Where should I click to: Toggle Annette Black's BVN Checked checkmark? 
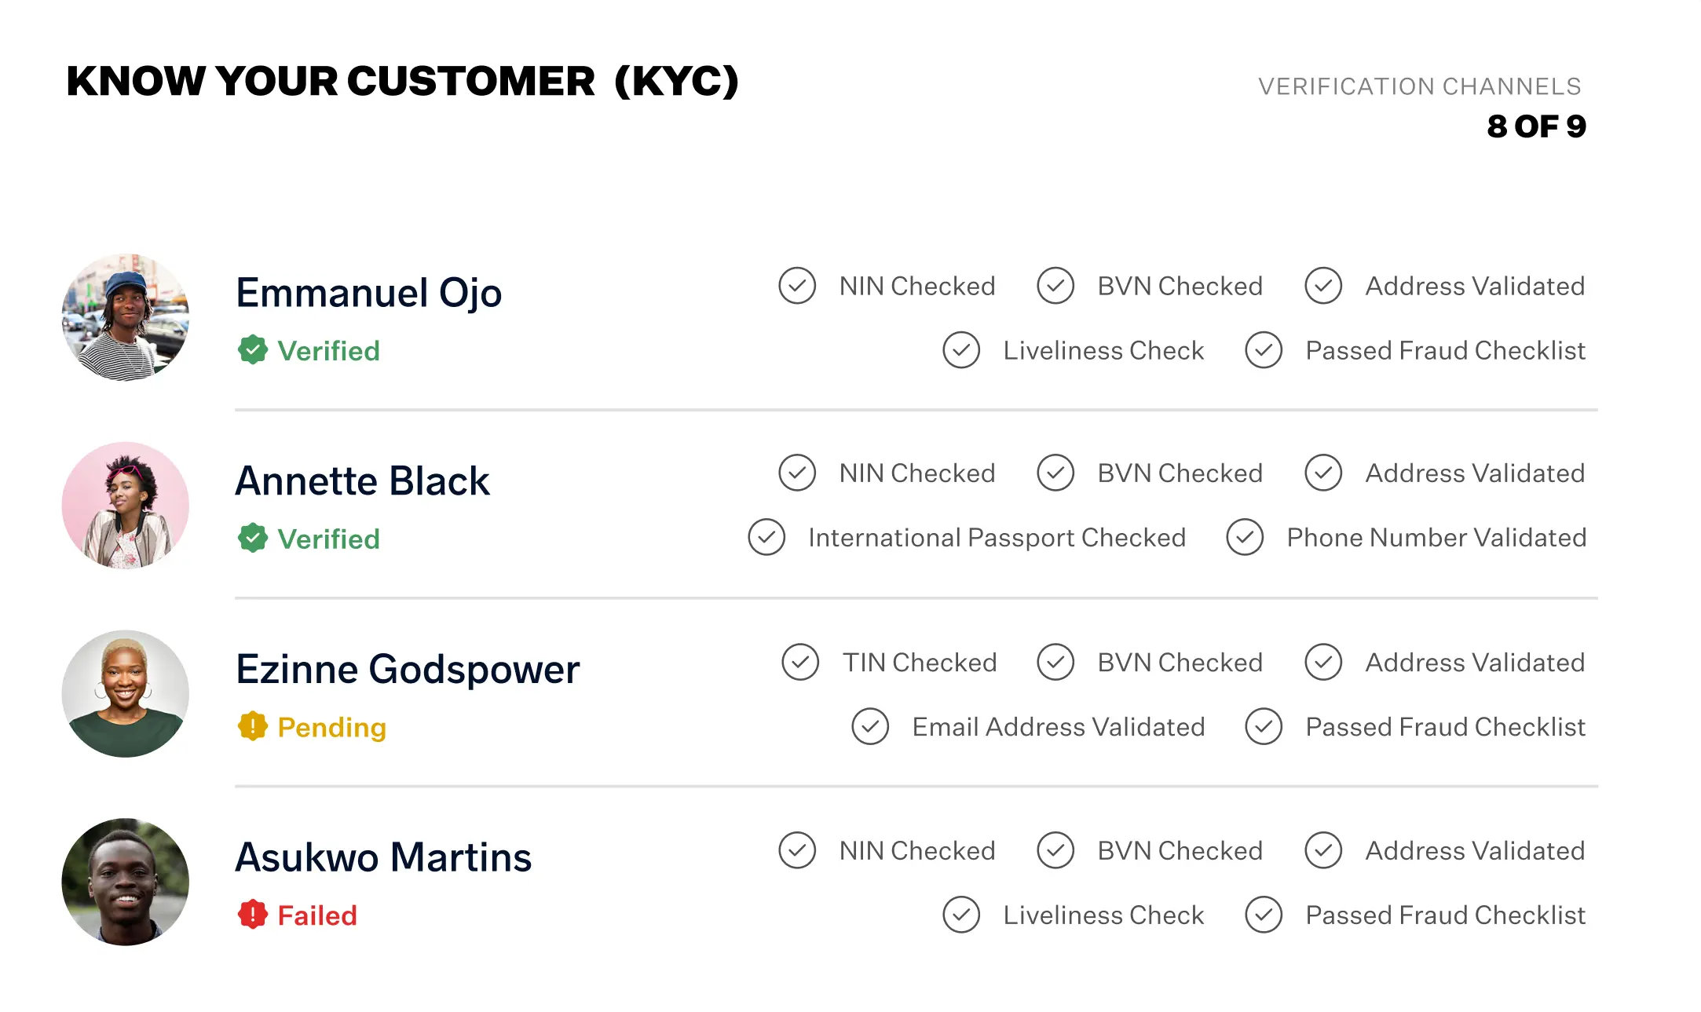pos(1055,473)
